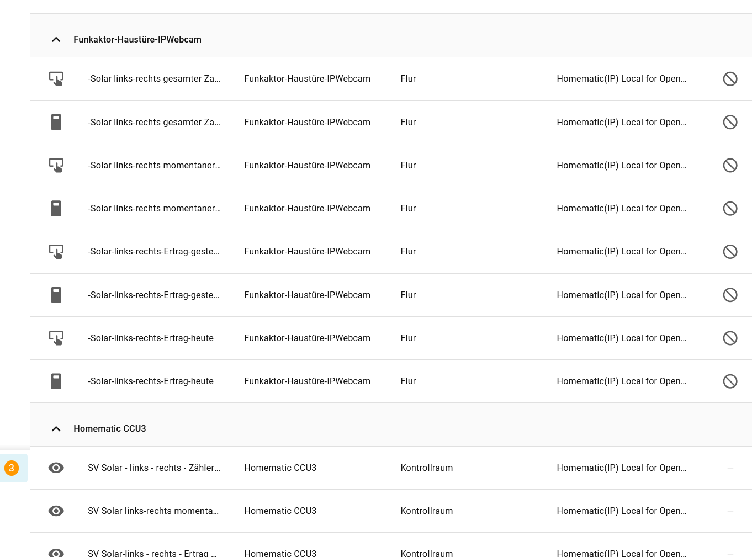Open the orange notification badge showing 3
Image resolution: width=752 pixels, height=557 pixels.
(x=12, y=468)
